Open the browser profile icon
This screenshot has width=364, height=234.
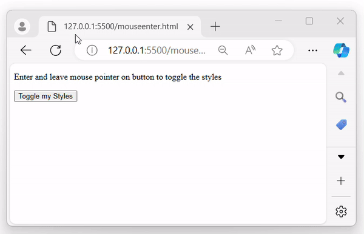pos(22,26)
